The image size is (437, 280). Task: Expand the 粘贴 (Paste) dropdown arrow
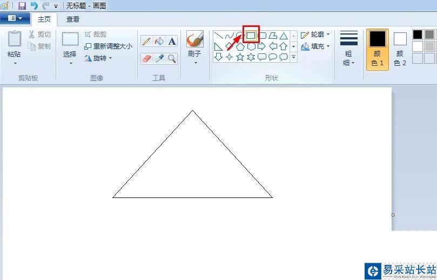(x=15, y=64)
